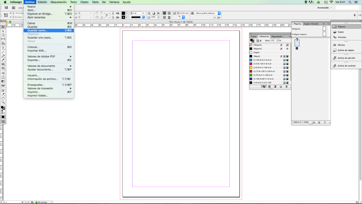
Task: Click the A-Página maestra item in Páginas panel
Action: [299, 34]
